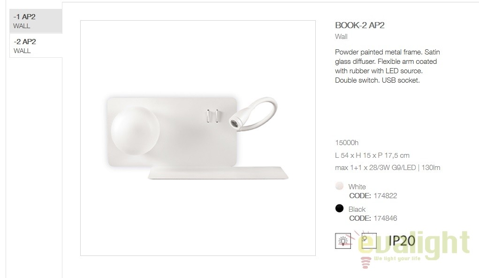This screenshot has height=278, width=479.
Task: Open the BOOK-2 AP2 product image
Action: click(198, 138)
